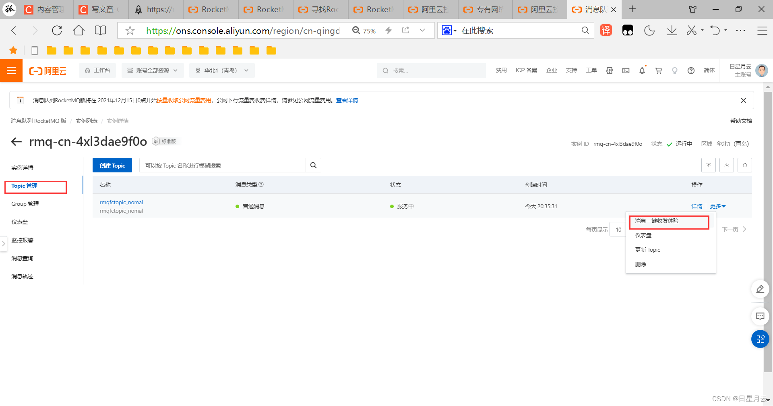Open the chat support floating icon
This screenshot has height=406, width=773.
click(x=760, y=316)
